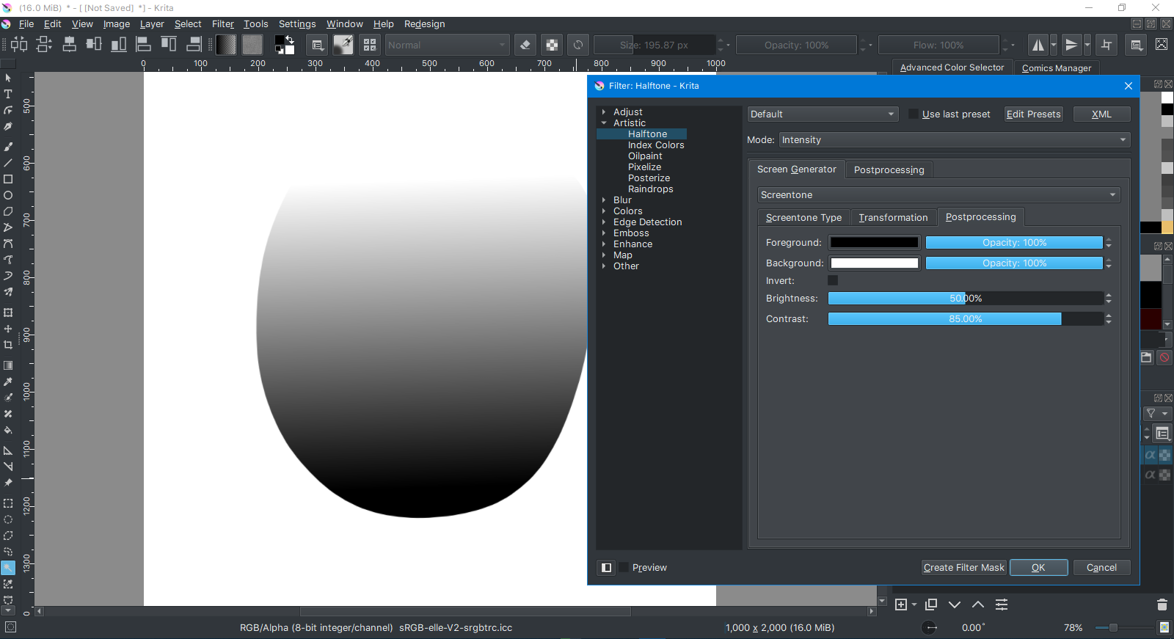Viewport: 1174px width, 639px height.
Task: Open the Screentone generator dropdown
Action: click(x=938, y=195)
